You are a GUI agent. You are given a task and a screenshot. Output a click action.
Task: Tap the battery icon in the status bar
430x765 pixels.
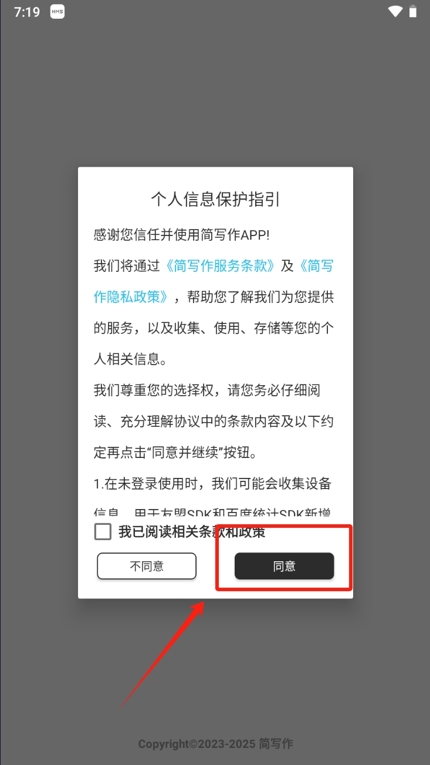(413, 11)
